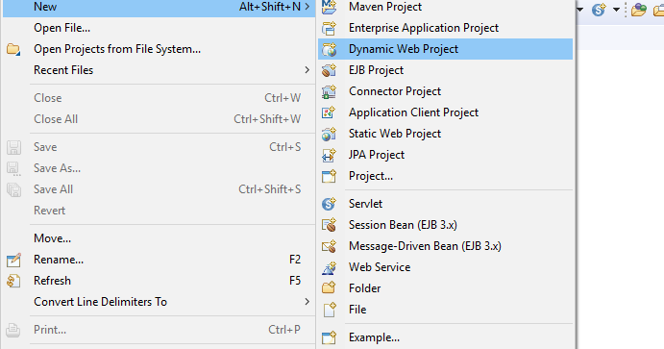Click the Static Web Project icon

[x=329, y=134]
